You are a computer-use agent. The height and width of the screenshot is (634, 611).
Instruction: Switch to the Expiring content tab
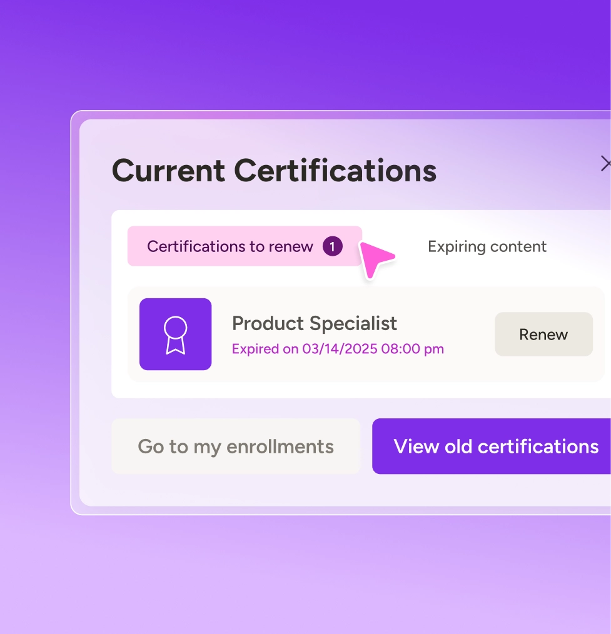coord(487,246)
